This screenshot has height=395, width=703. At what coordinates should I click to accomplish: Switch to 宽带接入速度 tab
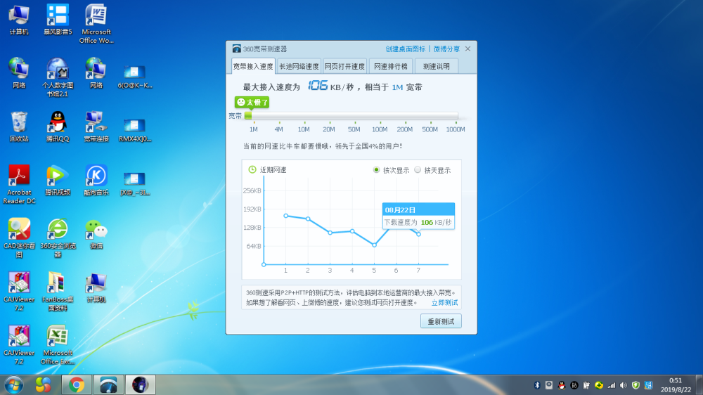253,66
